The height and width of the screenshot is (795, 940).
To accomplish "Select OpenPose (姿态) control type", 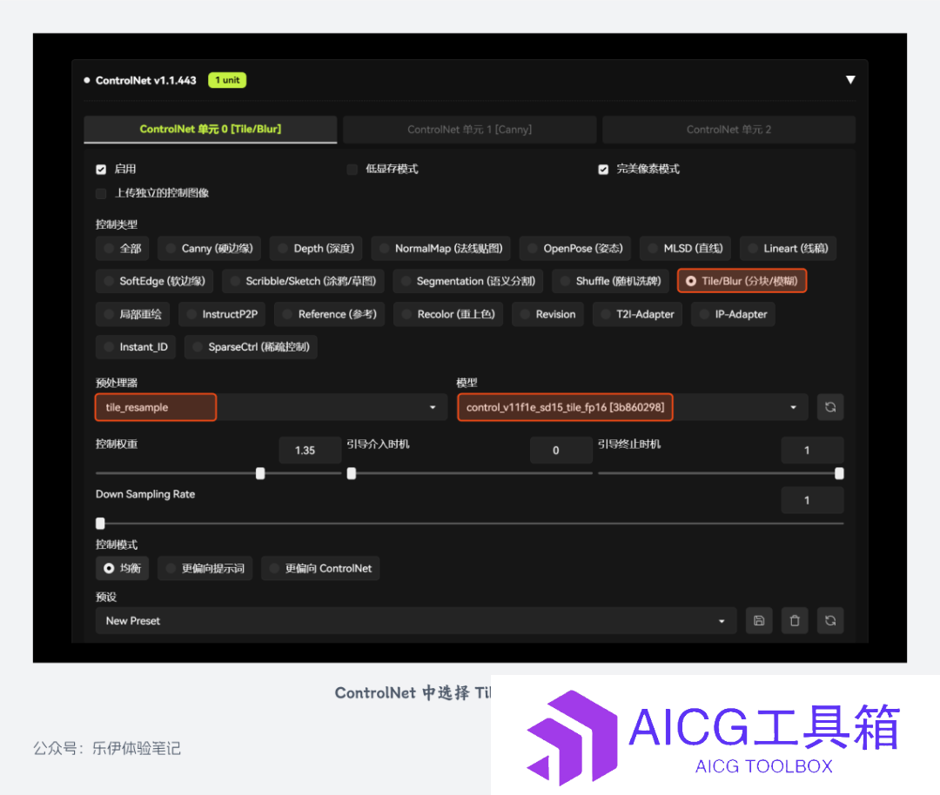I will point(575,249).
